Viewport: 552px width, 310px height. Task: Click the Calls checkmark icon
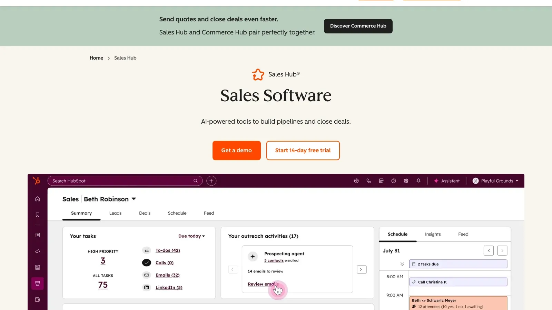pyautogui.click(x=147, y=263)
